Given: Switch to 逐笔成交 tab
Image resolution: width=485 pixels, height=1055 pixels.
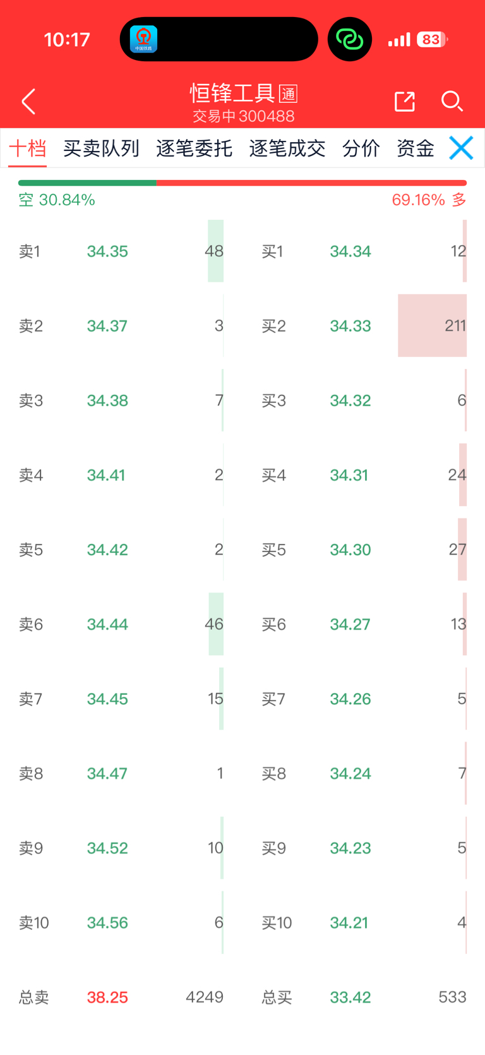Looking at the screenshot, I should point(287,148).
